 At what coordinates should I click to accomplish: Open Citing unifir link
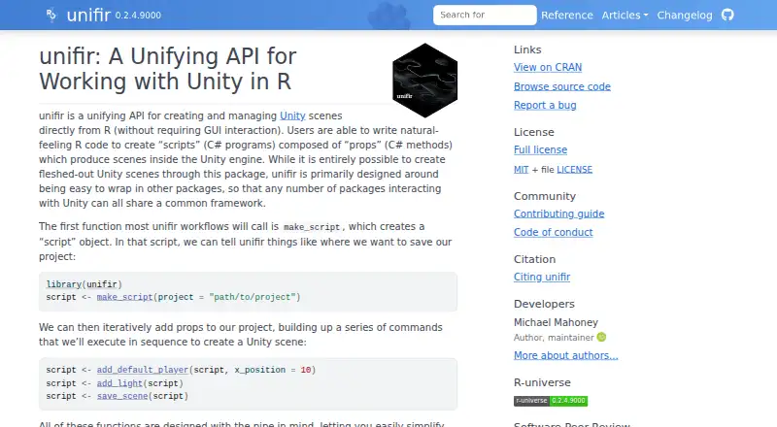click(542, 277)
